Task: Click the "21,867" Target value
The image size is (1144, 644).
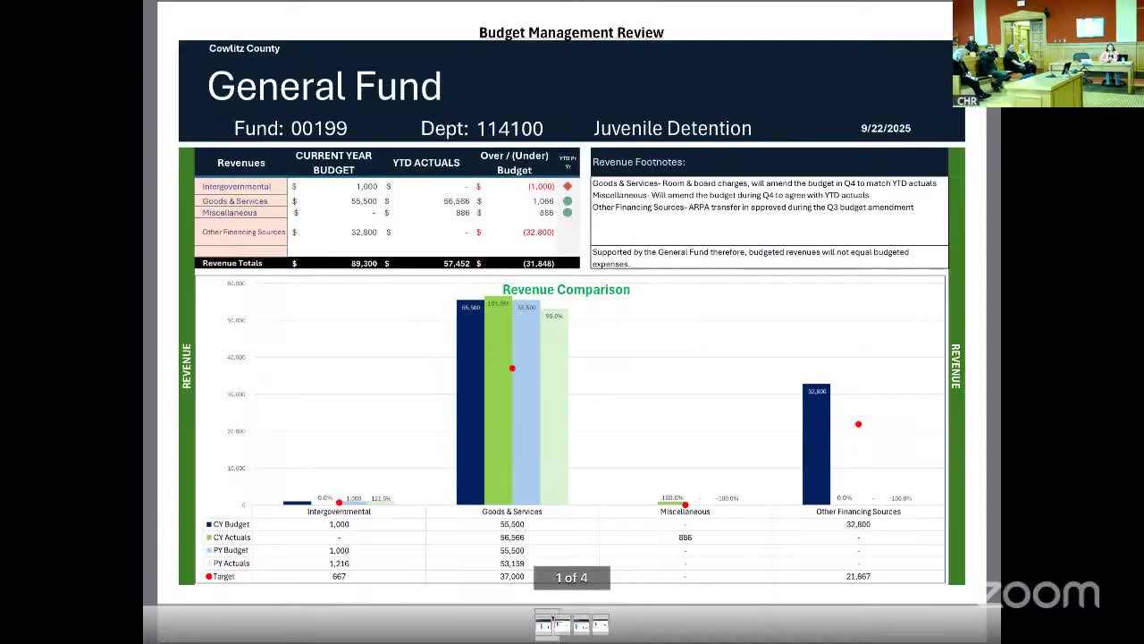Action: (858, 577)
